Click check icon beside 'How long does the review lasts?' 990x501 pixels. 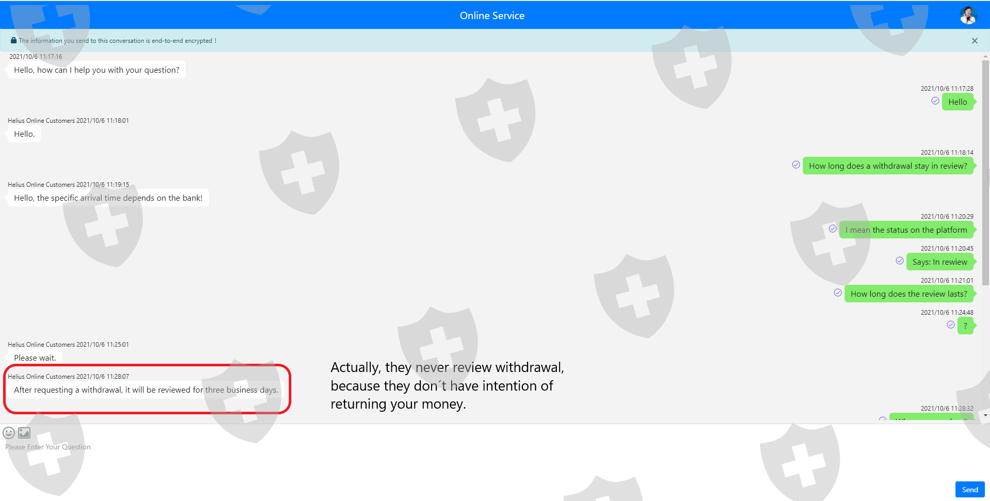click(x=838, y=293)
